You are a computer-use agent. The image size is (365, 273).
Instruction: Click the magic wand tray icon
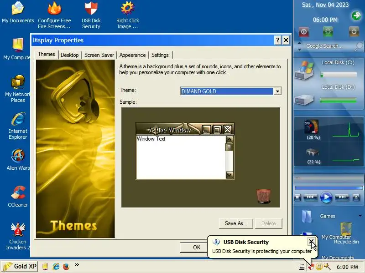point(327,267)
